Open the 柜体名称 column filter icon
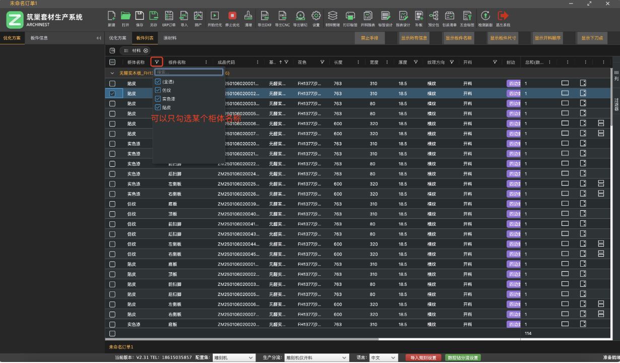This screenshot has height=363, width=620. [157, 62]
